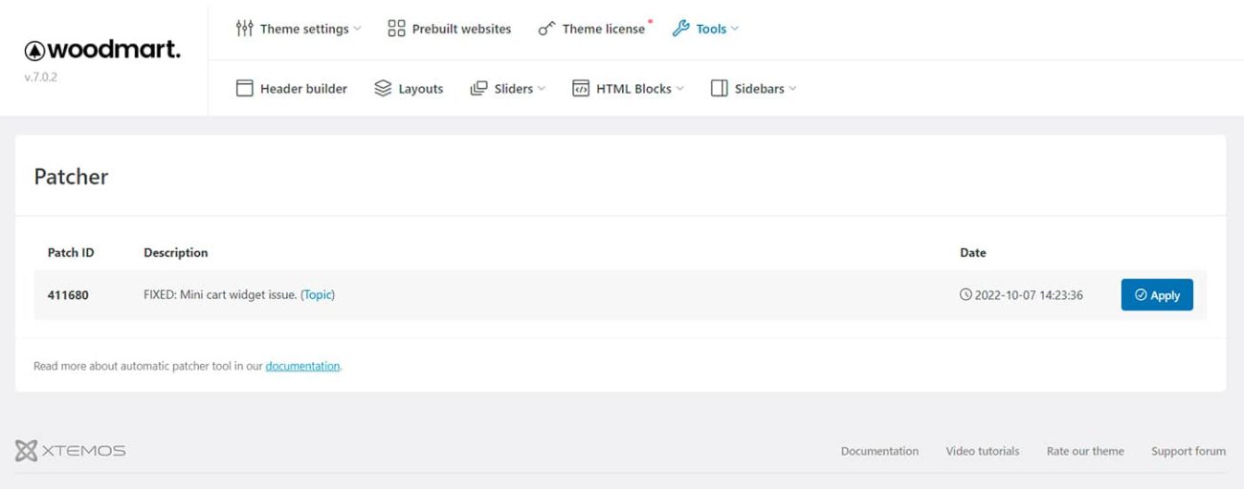The image size is (1244, 489).
Task: Open the Prebuilt websites menu item
Action: (461, 29)
